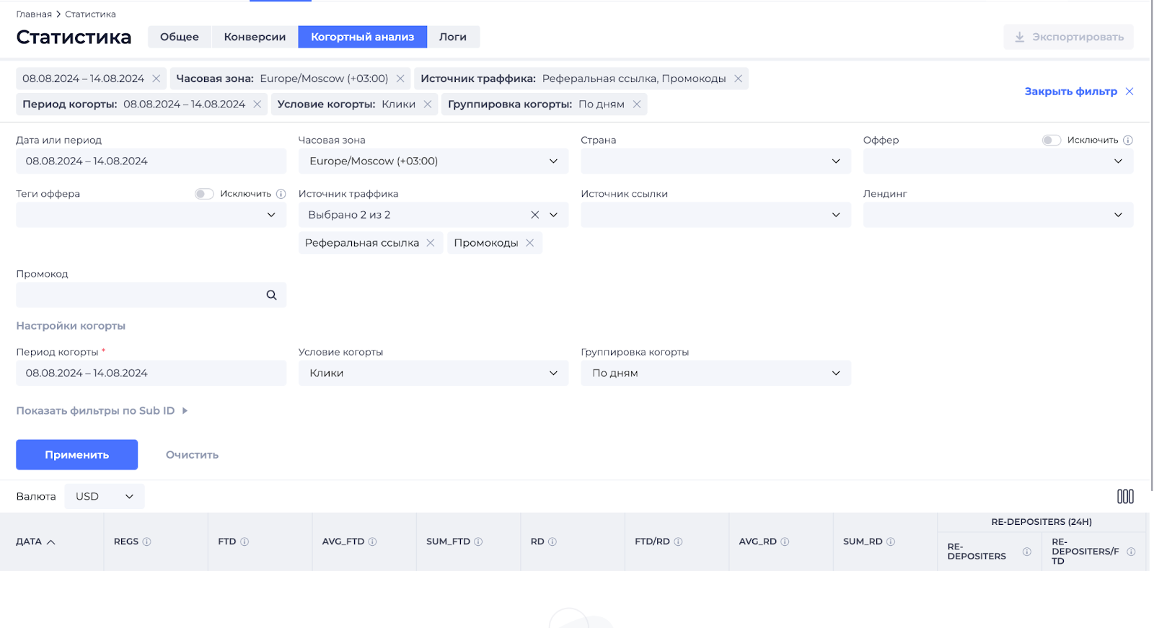Click the Экспортировать button
Viewport: 1154px width, 628px height.
click(1068, 37)
